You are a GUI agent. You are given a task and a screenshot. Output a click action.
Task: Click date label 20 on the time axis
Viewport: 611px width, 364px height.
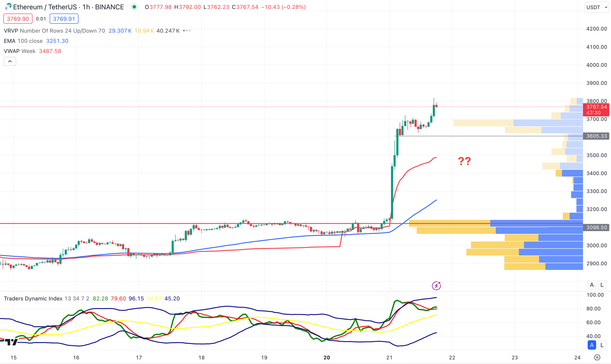[327, 357]
